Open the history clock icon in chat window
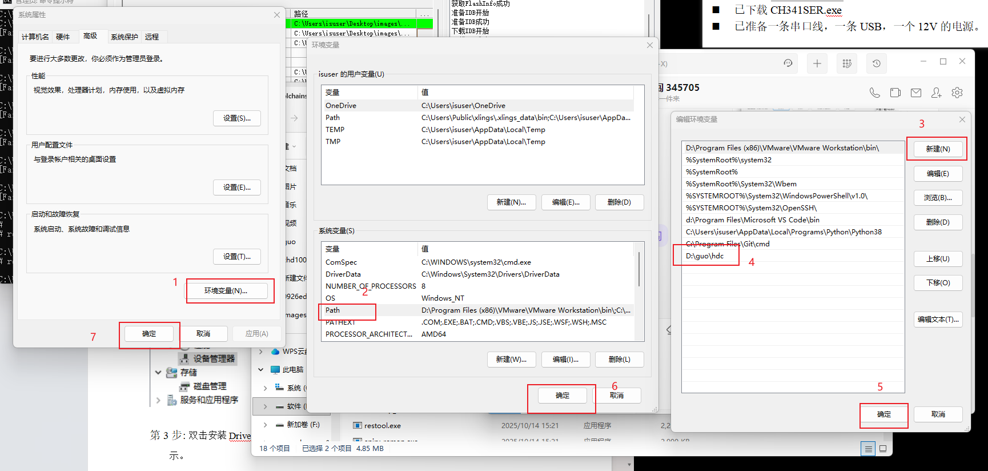The image size is (988, 471). pyautogui.click(x=877, y=63)
